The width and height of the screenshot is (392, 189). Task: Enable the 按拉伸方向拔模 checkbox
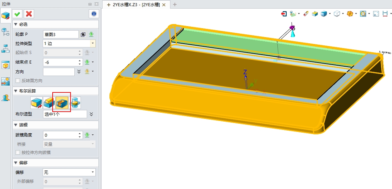[x=18, y=153]
